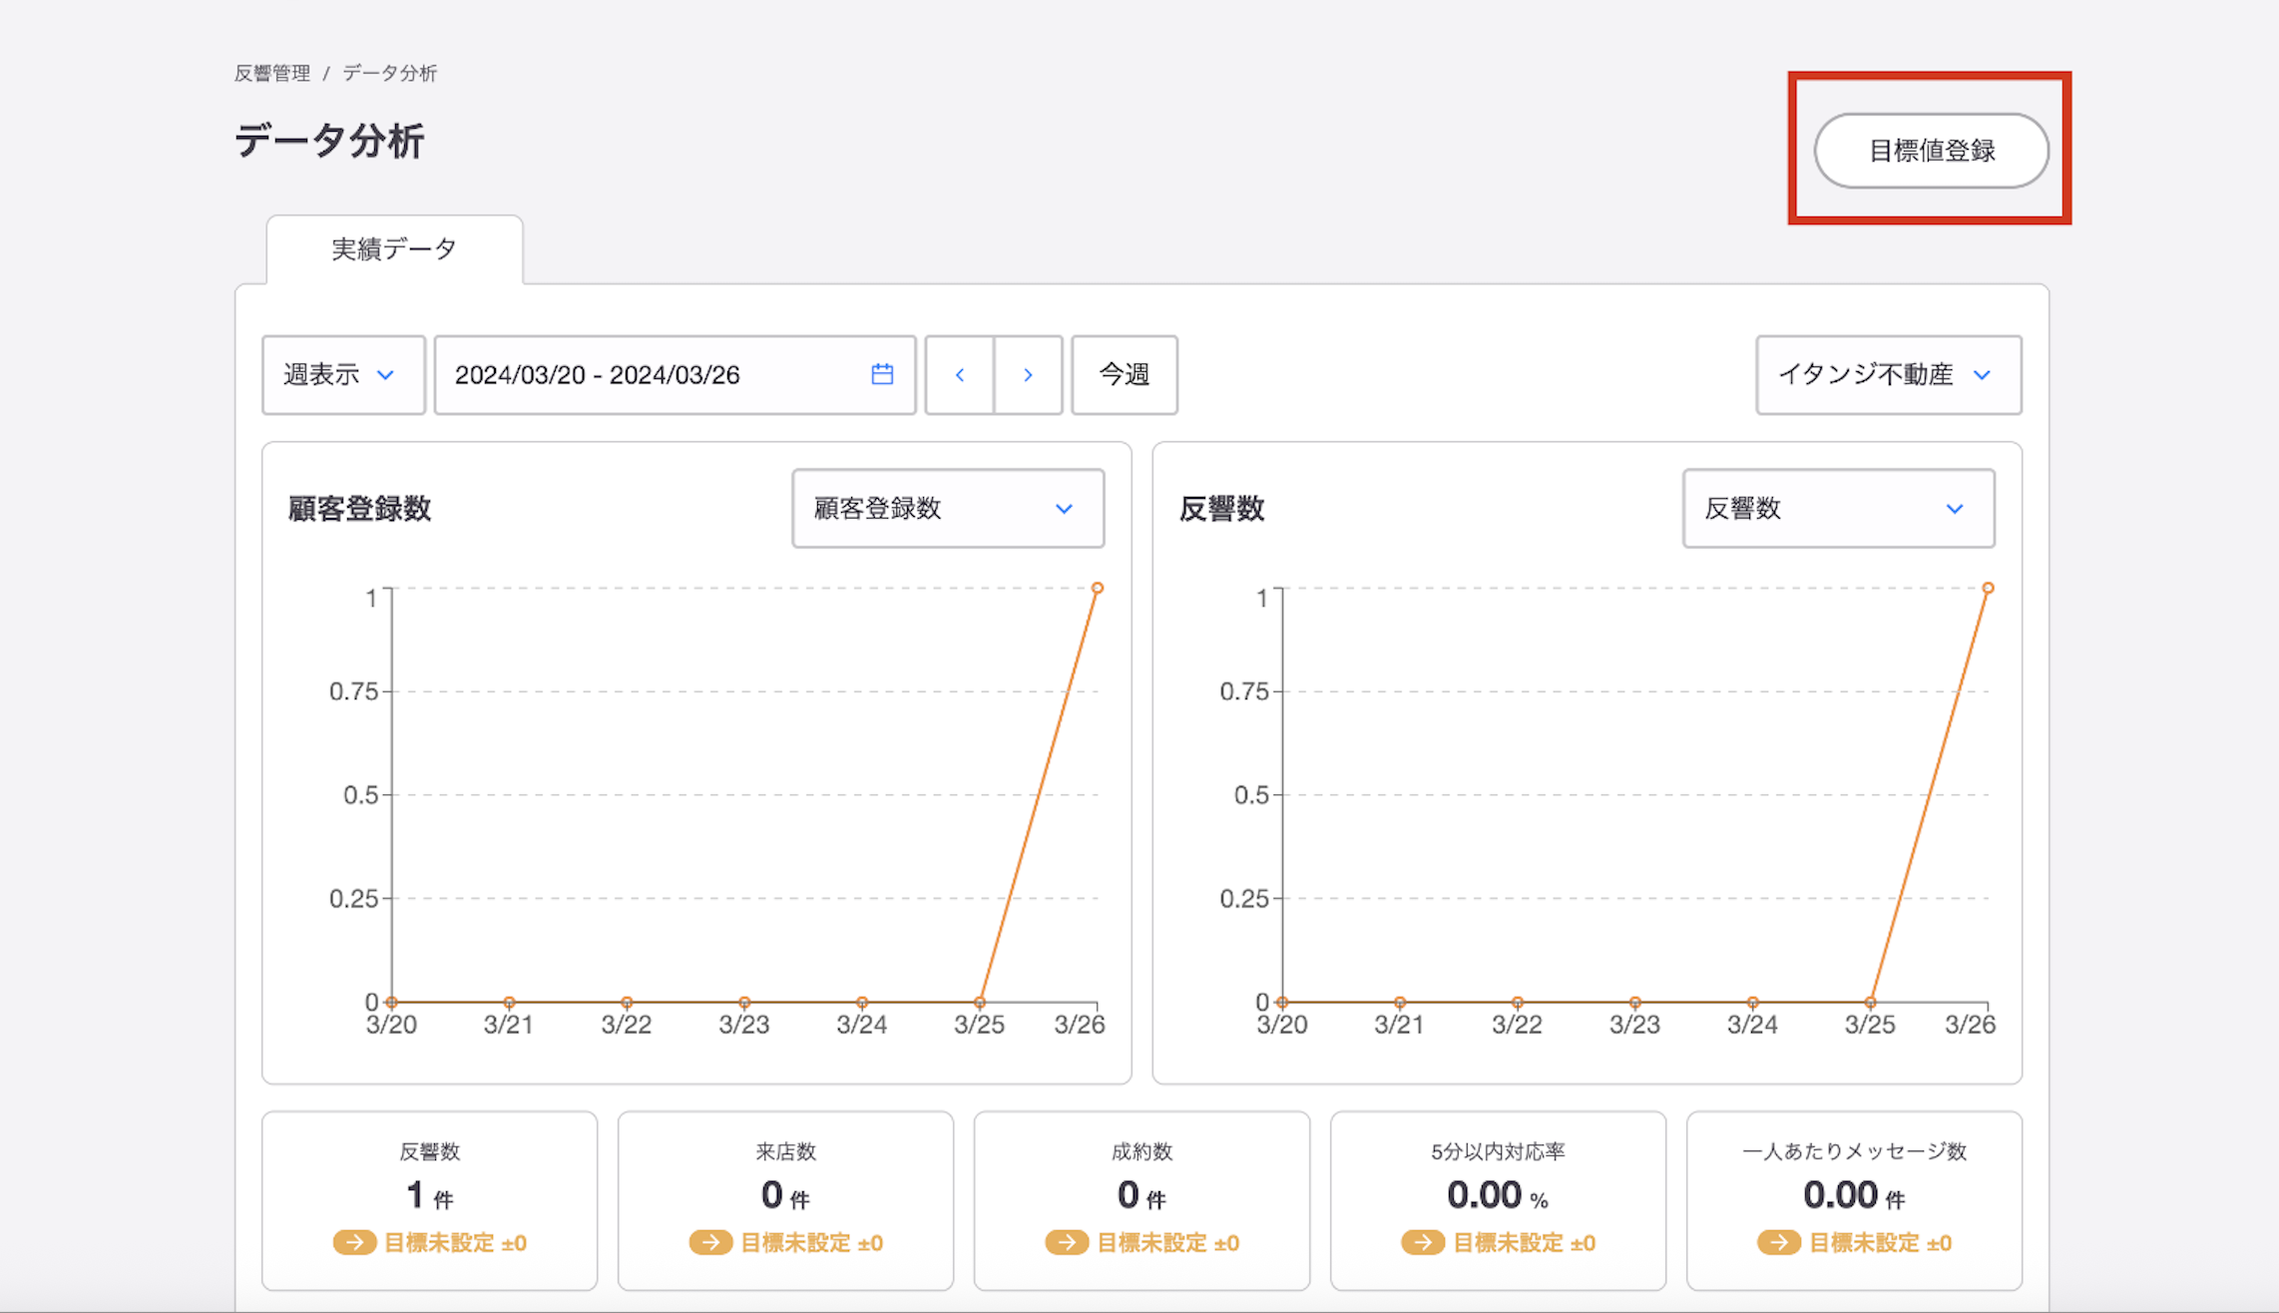Go to next week with right chevron
This screenshot has width=2279, height=1313.
(1028, 375)
